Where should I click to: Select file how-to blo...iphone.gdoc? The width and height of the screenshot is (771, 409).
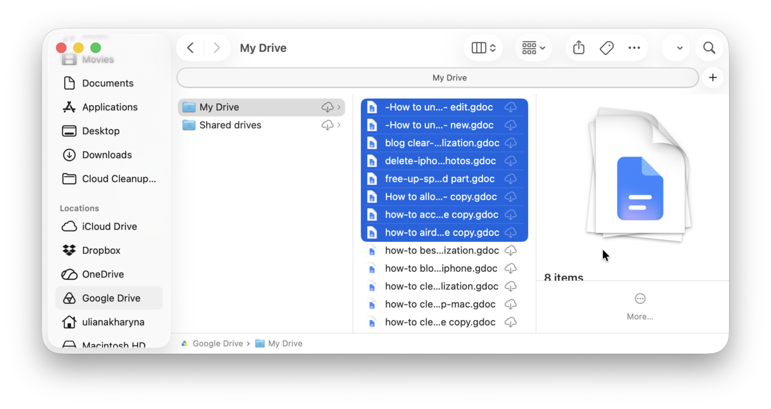click(x=444, y=268)
